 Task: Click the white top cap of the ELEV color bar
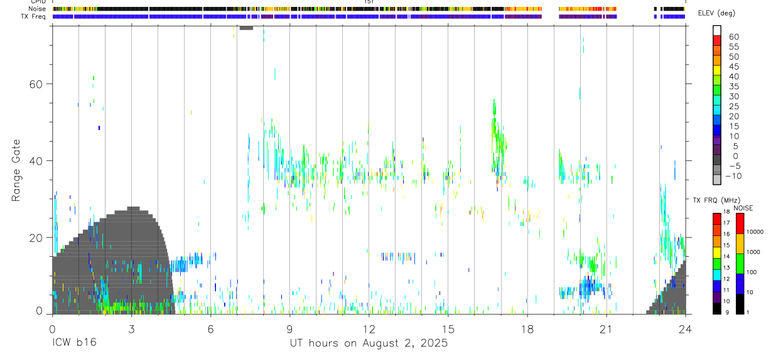point(717,30)
